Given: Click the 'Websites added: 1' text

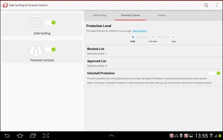Looking at the screenshot, I should coord(97,54).
